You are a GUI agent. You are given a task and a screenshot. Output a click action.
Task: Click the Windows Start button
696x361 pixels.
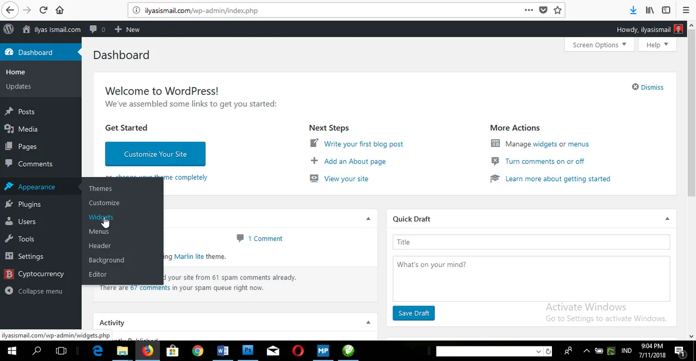tap(11, 351)
